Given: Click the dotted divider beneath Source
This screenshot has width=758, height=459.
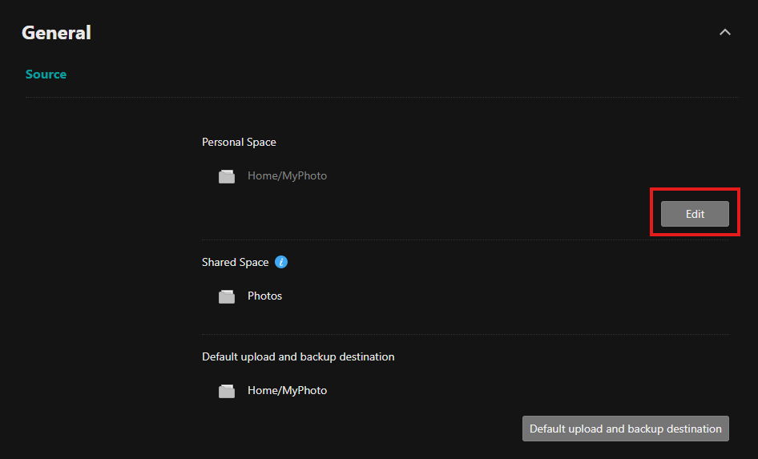Looking at the screenshot, I should [x=381, y=98].
